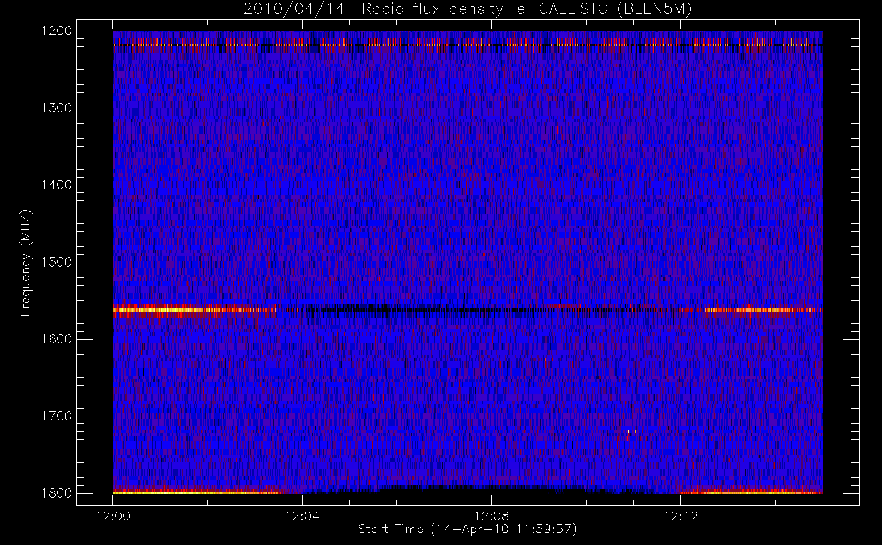Select the 1700 frequency tick label
The image size is (882, 545).
coord(57,416)
